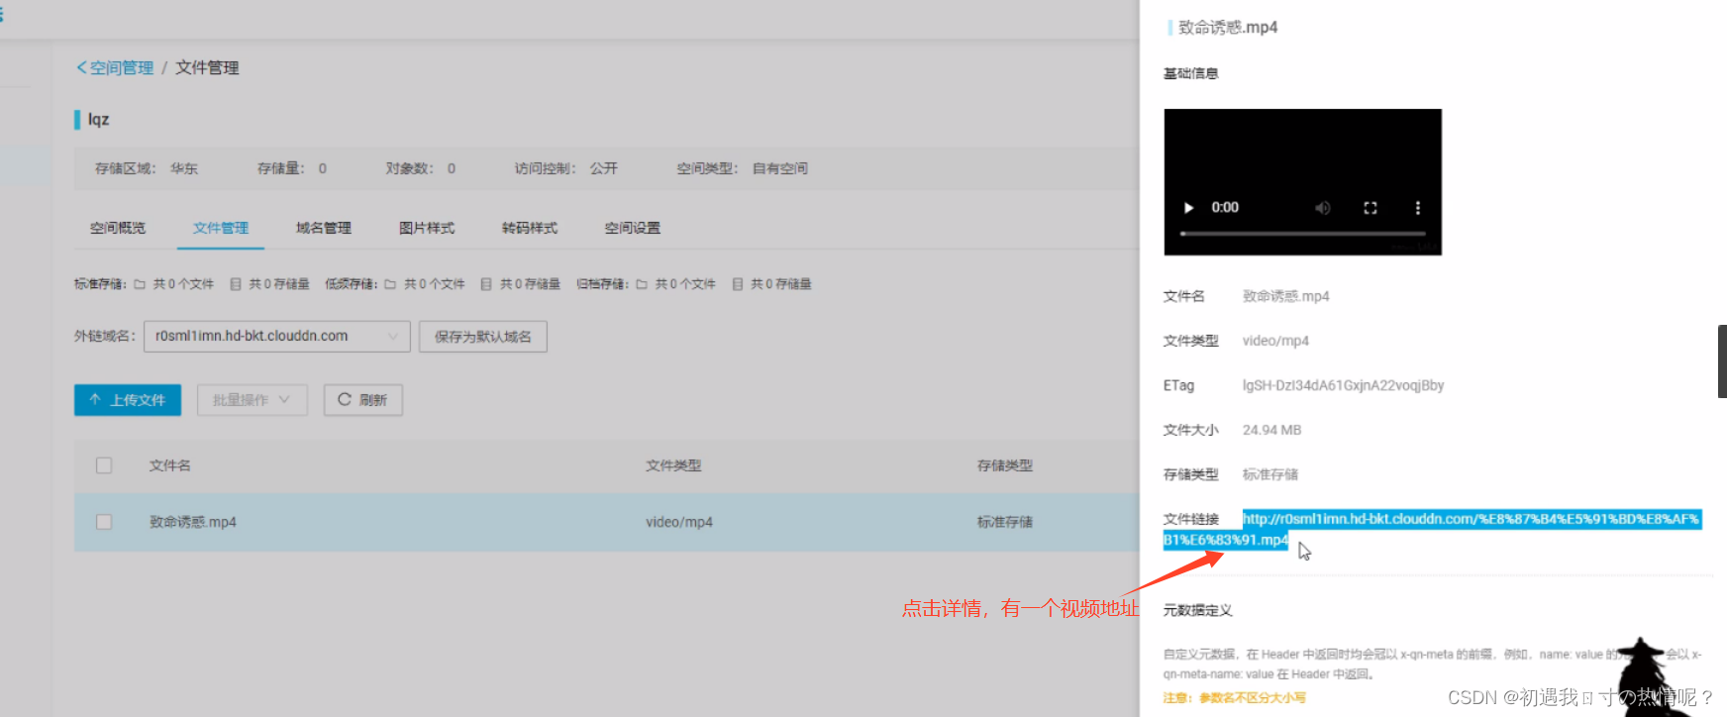The height and width of the screenshot is (717, 1727).
Task: Switch to the 域名管理 tab
Action: [324, 228]
